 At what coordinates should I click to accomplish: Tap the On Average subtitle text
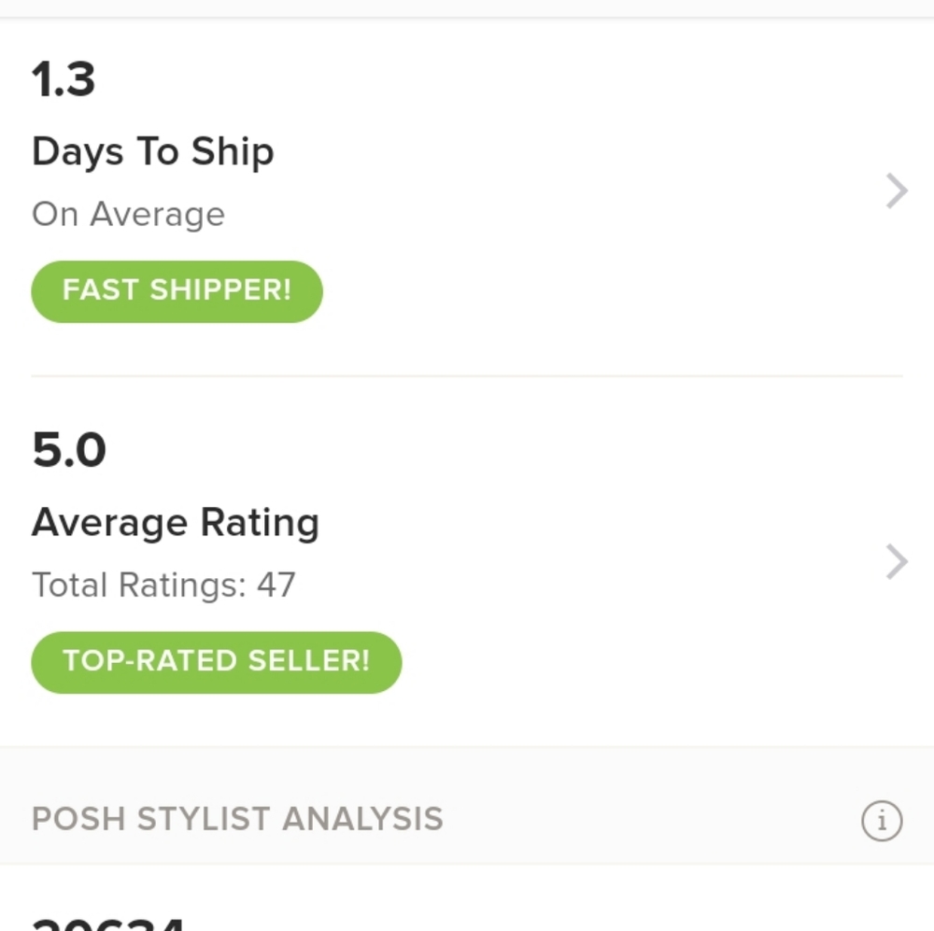[x=128, y=215]
